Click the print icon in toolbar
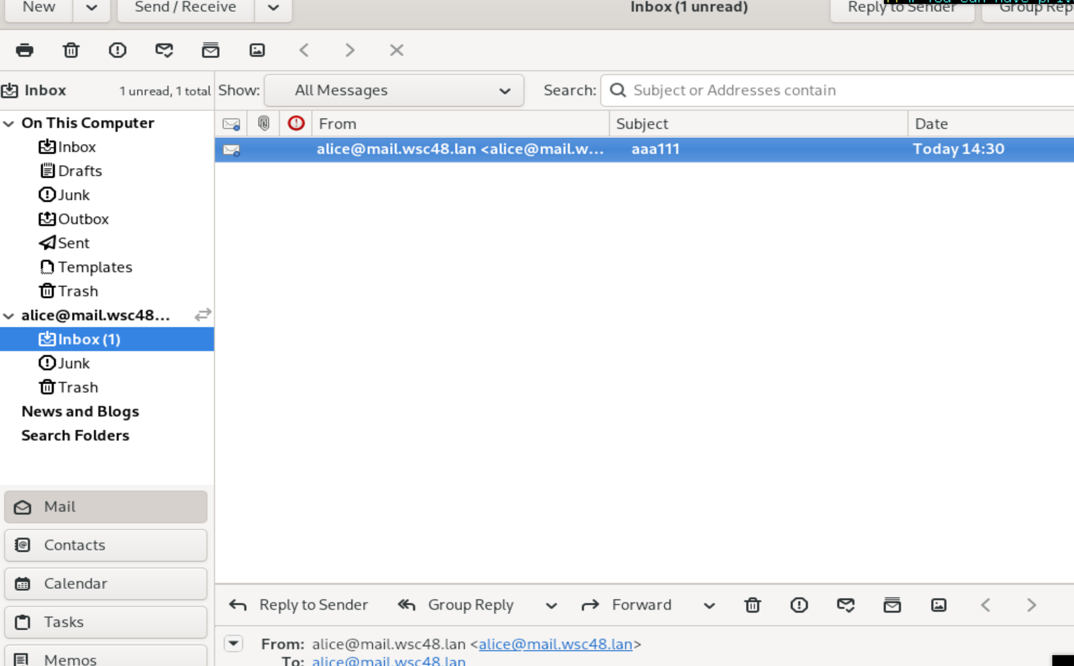 click(24, 50)
